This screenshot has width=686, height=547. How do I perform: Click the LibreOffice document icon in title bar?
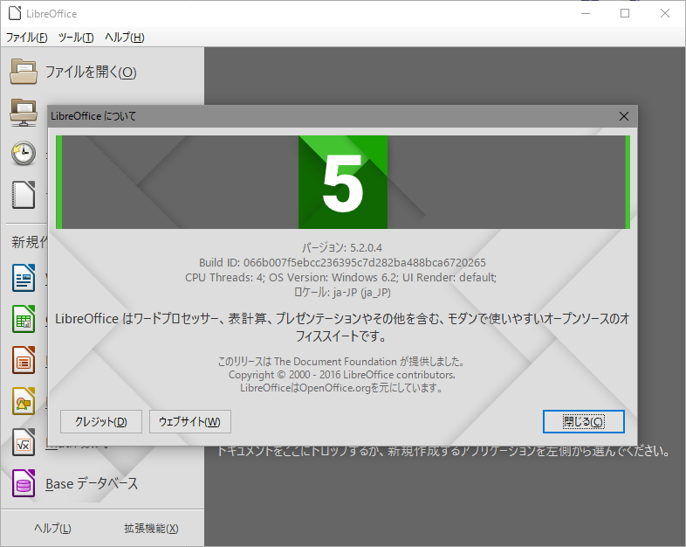(x=15, y=13)
